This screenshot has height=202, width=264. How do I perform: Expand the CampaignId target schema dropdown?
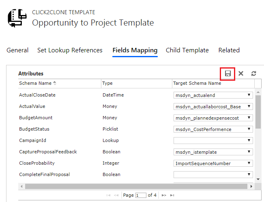(213, 140)
